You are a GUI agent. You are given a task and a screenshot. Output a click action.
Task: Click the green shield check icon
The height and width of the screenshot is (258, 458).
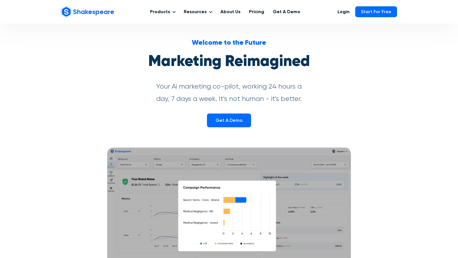[x=125, y=181]
